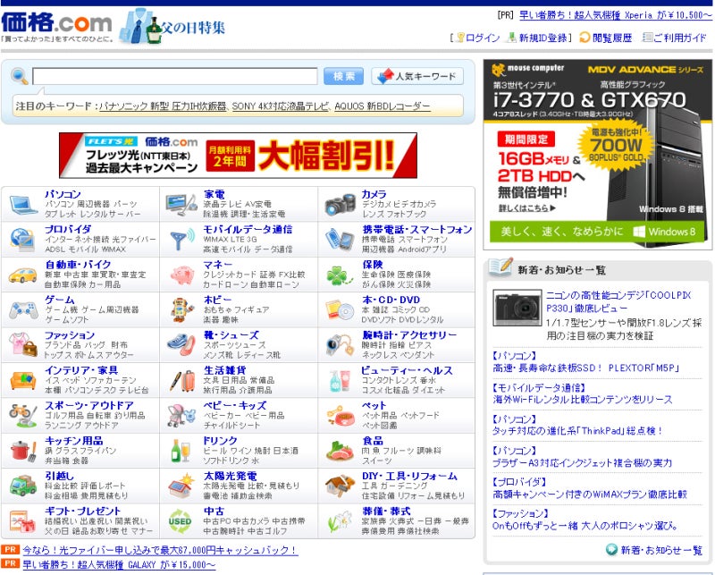Open the 父の日特集 Father's Day feature banner
715x575 pixels.
point(172,27)
